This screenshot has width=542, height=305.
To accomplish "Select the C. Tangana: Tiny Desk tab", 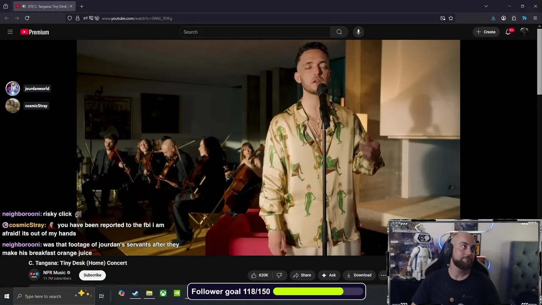I will (x=44, y=6).
